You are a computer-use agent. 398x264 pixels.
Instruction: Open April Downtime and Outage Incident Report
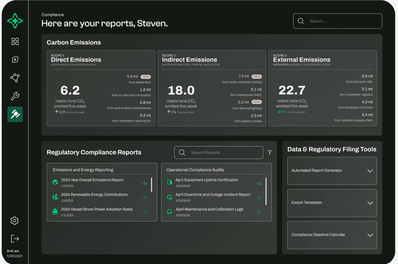pos(212,195)
